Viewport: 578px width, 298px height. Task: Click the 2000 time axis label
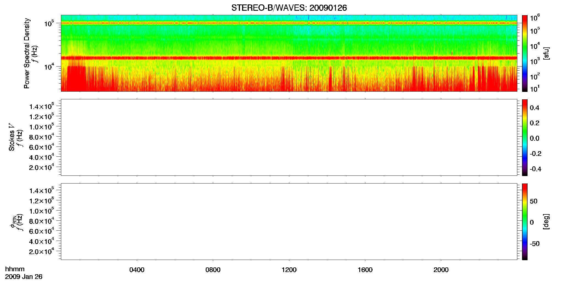point(441,270)
